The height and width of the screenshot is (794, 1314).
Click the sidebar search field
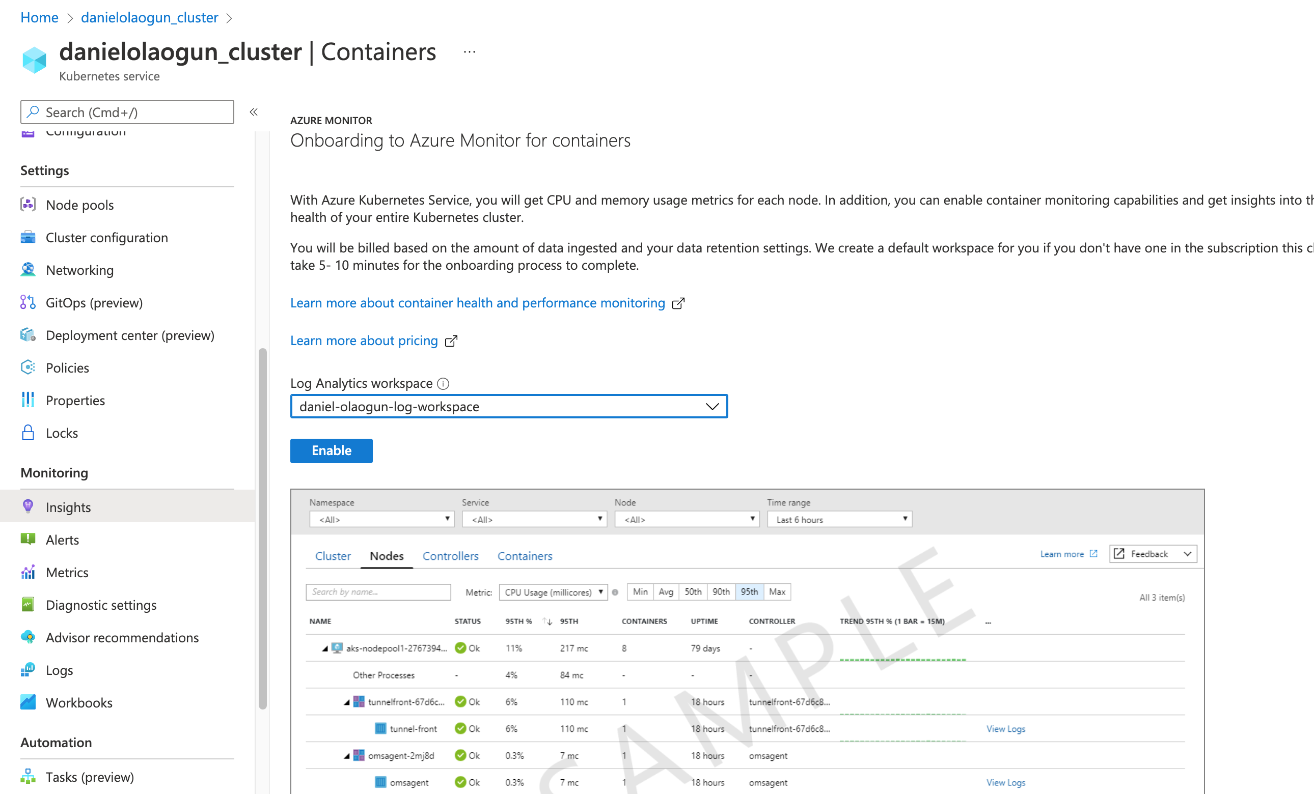pyautogui.click(x=127, y=112)
